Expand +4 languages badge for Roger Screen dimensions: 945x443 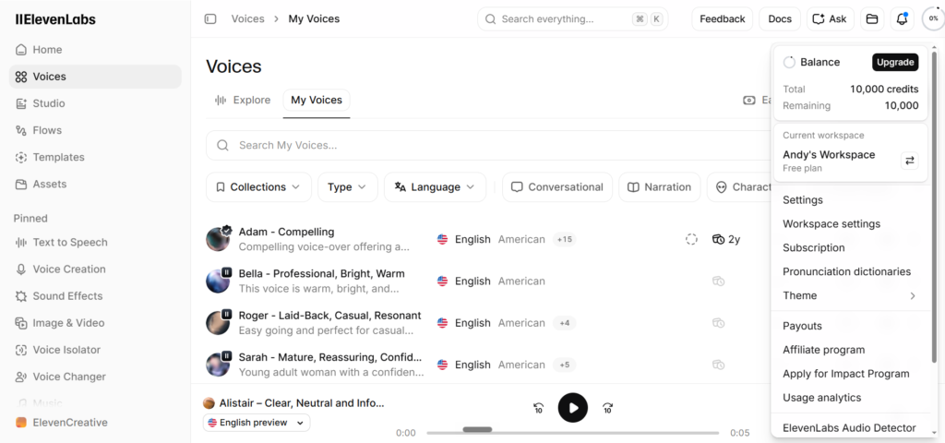point(564,323)
